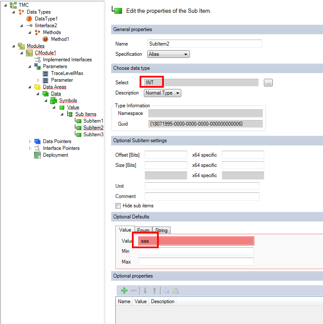The width and height of the screenshot is (323, 324).
Task: Click the Offset [Bits] input field
Action: coord(166,155)
